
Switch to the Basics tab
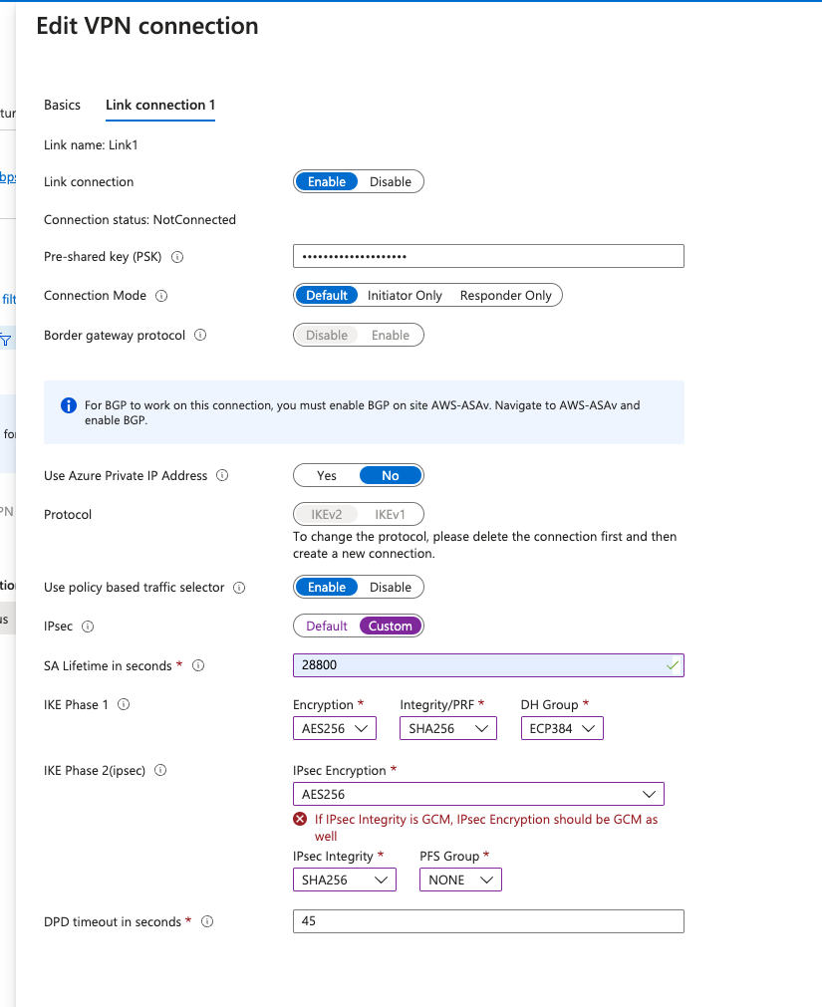click(x=63, y=106)
